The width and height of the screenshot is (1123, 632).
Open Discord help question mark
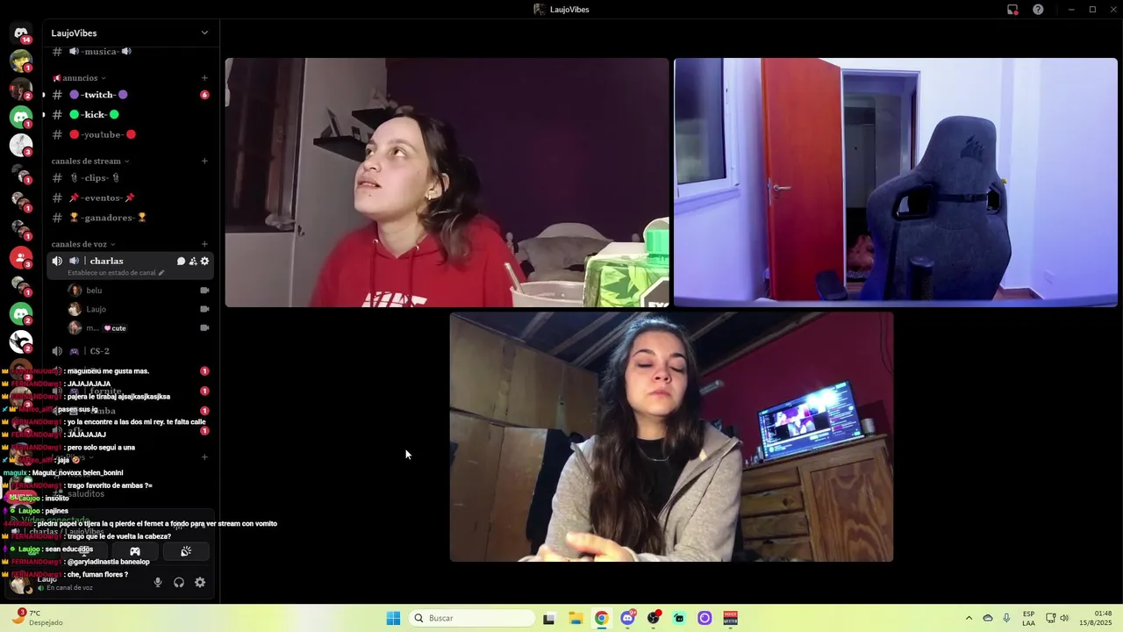[1038, 10]
